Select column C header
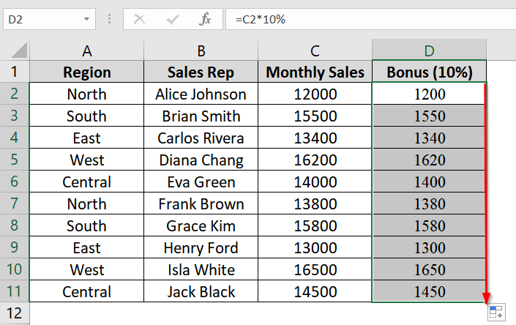Viewport: 516px width, 325px height. (315, 51)
